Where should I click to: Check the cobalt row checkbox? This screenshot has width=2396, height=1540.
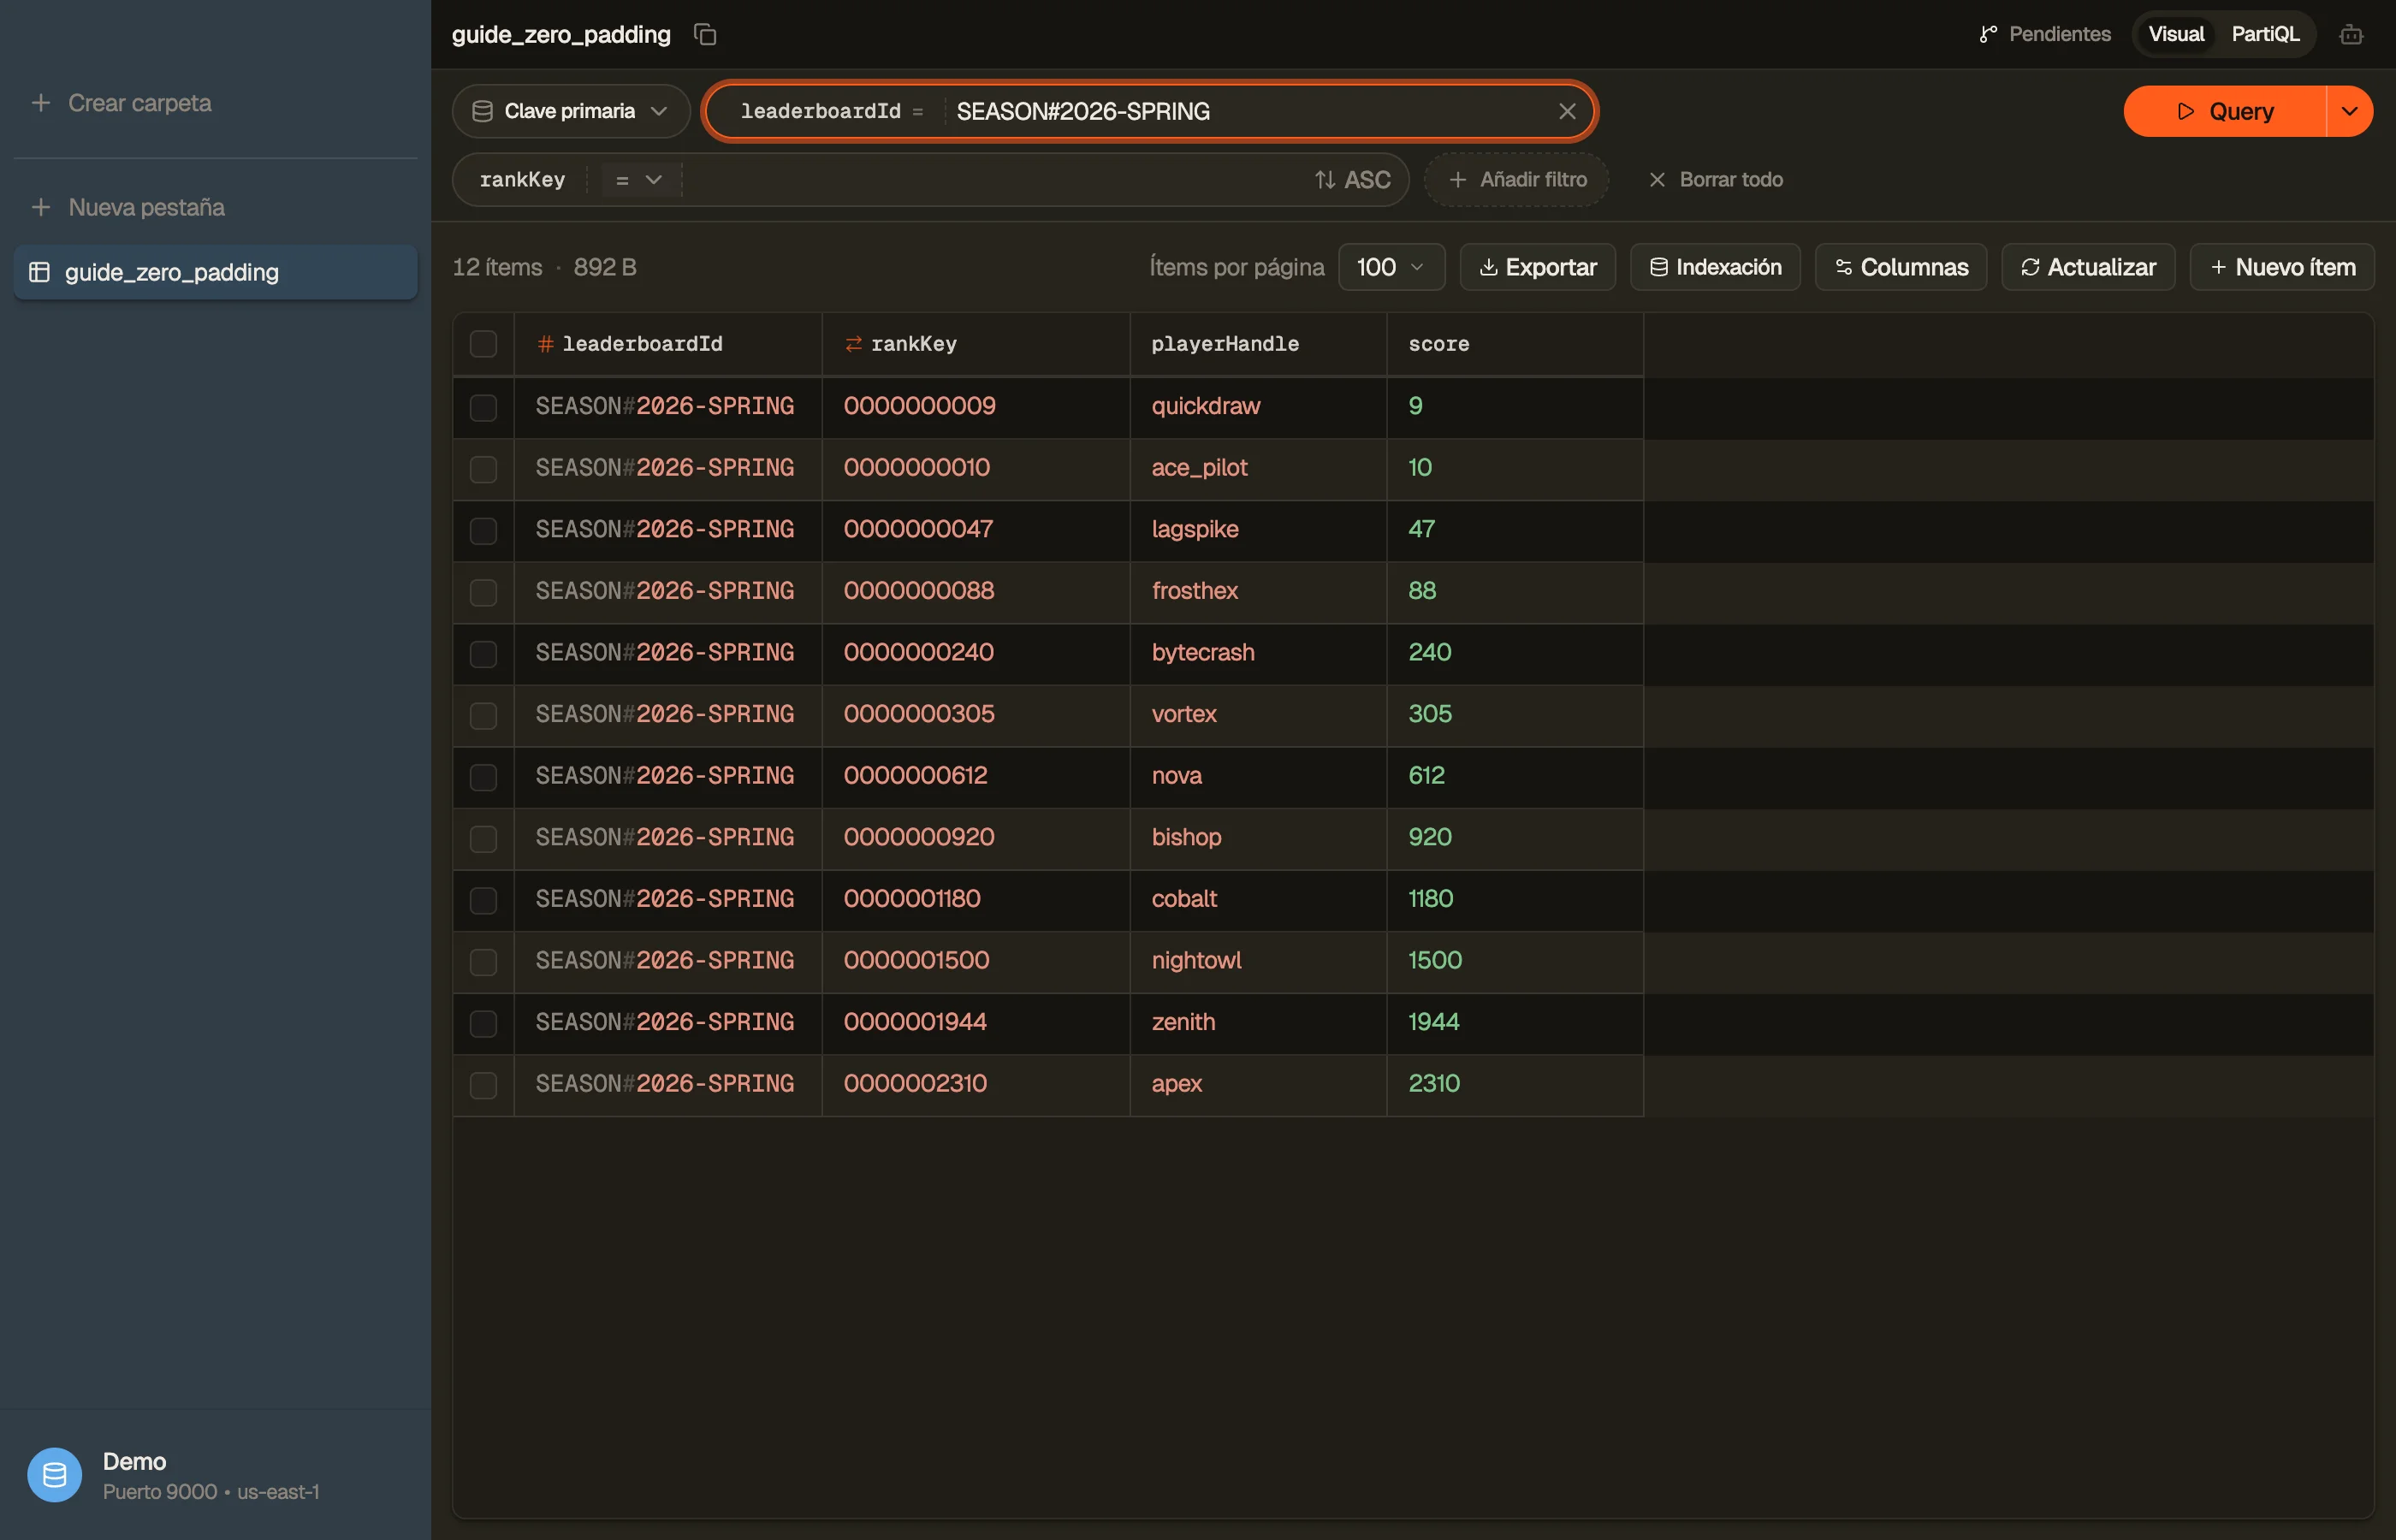point(483,900)
